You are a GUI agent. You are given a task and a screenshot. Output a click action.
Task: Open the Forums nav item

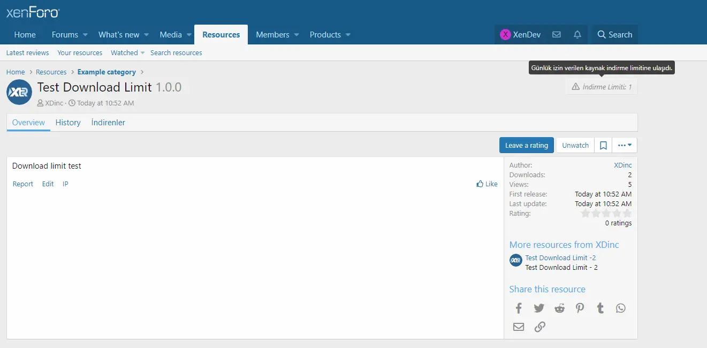[x=65, y=35]
